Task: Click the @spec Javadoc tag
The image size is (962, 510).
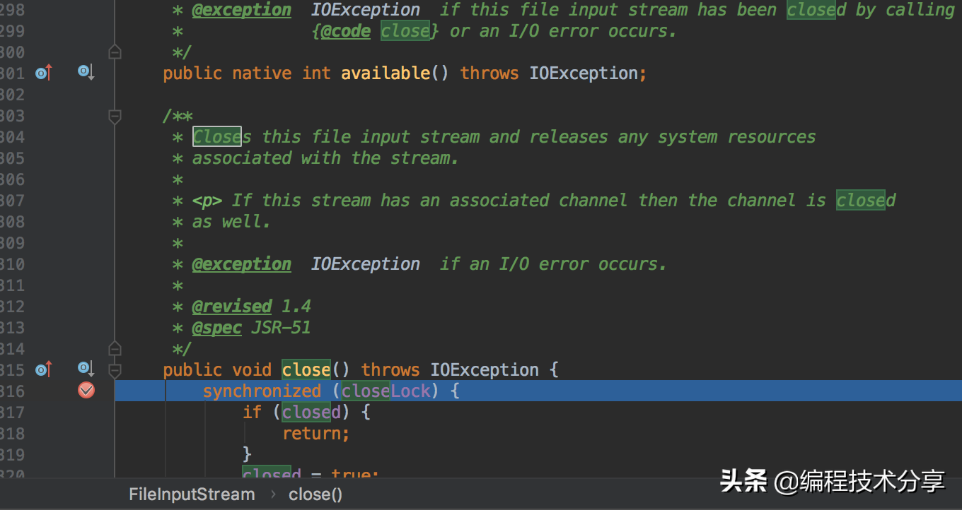Action: tap(217, 328)
